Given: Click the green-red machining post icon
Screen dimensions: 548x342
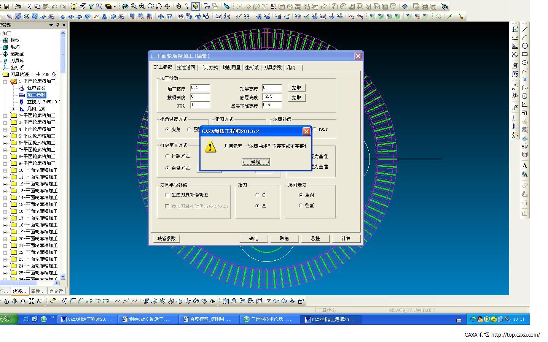Looking at the screenshot, I should [462, 16].
